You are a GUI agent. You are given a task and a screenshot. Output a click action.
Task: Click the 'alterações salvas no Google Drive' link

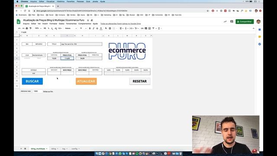click(120, 24)
